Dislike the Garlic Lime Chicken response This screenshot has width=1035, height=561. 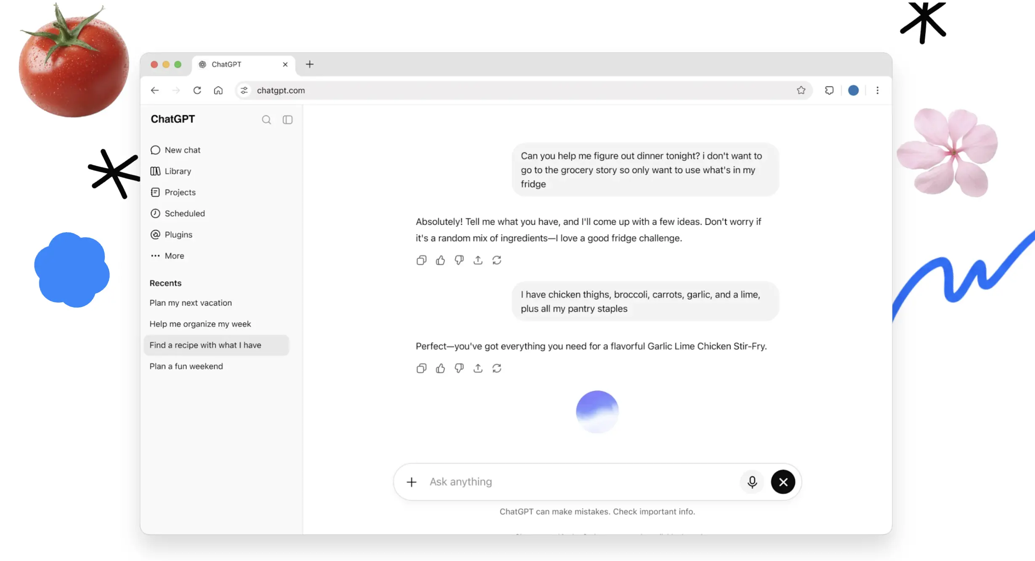[x=459, y=368]
